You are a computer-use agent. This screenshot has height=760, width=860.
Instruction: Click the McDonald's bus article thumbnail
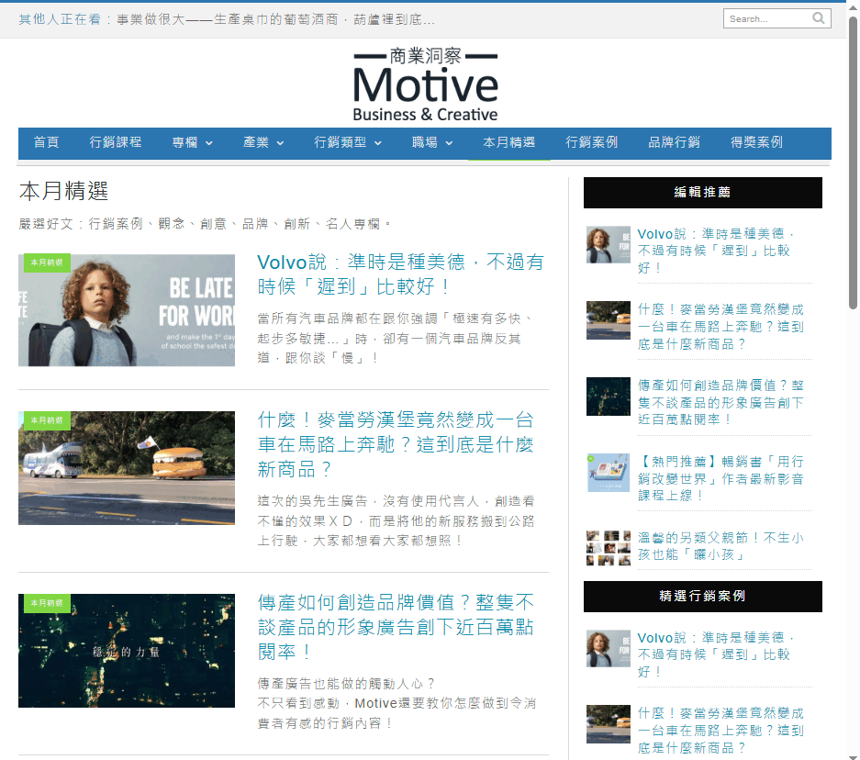click(126, 468)
